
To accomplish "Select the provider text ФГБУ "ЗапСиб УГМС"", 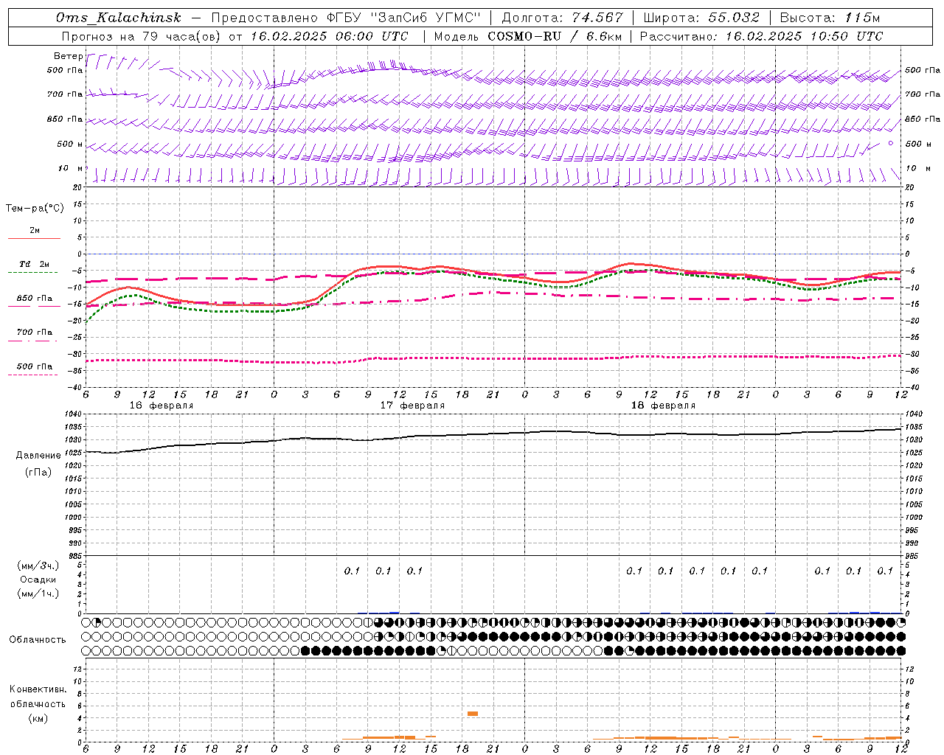I will tap(404, 18).
